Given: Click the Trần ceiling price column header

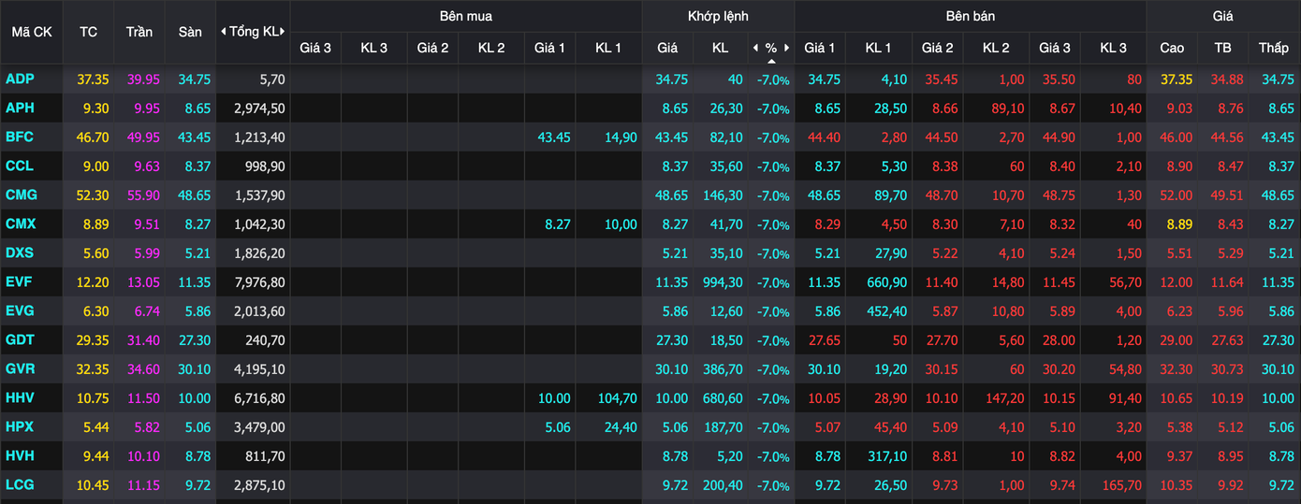Looking at the screenshot, I should tap(139, 32).
